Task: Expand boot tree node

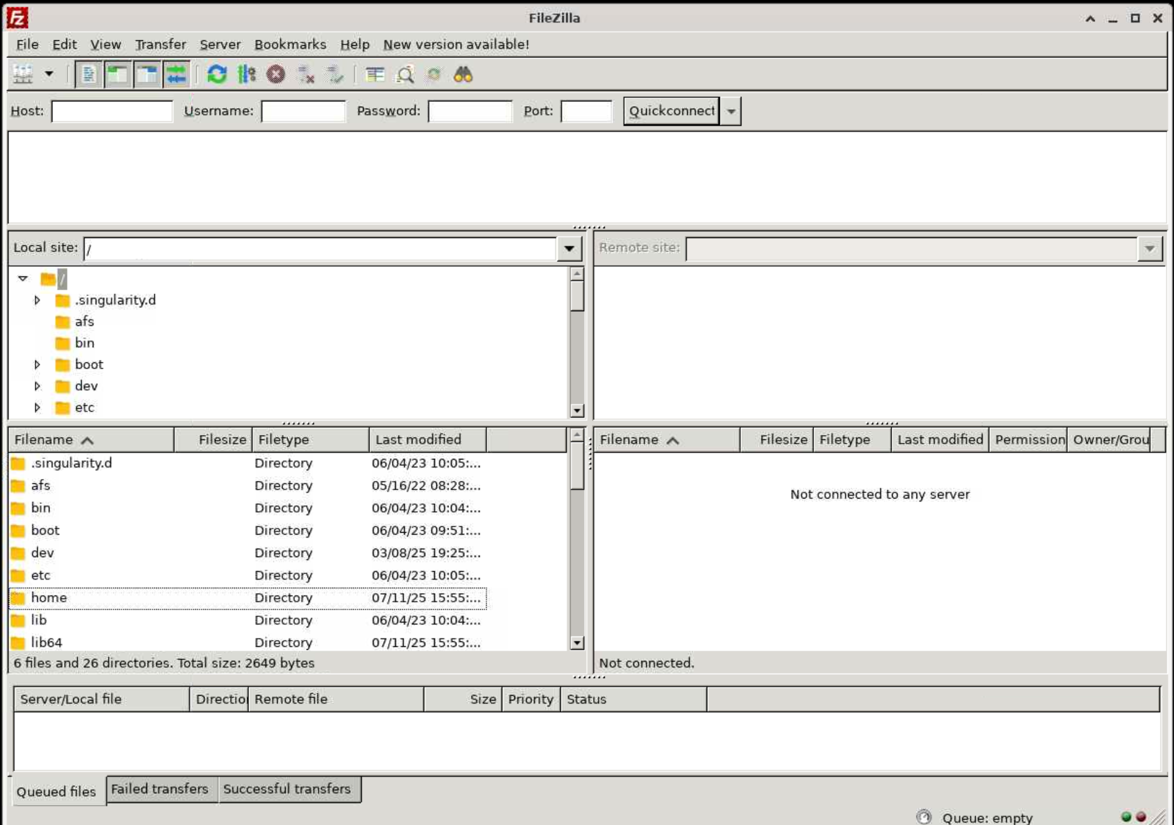Action: coord(37,364)
